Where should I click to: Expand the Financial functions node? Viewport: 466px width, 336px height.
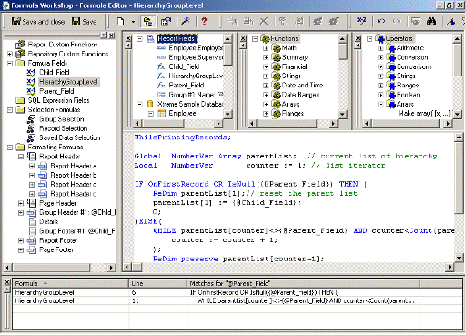[266, 66]
